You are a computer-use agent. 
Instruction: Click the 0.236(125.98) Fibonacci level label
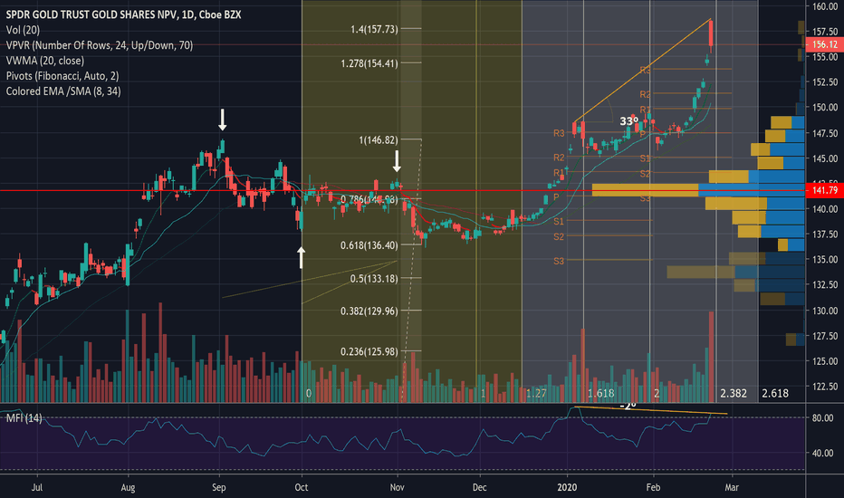369,351
